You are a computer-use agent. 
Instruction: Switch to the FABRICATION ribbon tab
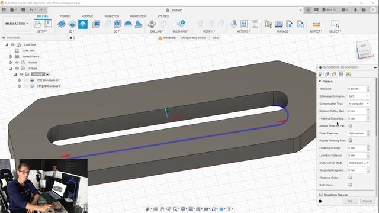pyautogui.click(x=138, y=16)
